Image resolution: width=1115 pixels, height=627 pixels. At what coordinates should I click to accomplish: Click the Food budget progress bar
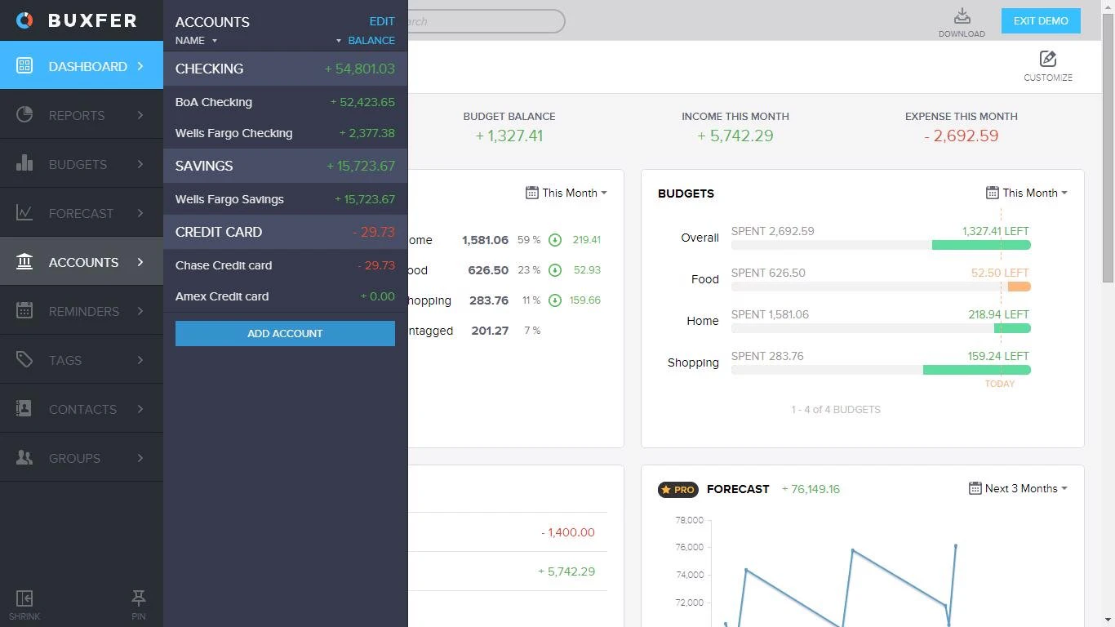tap(880, 287)
